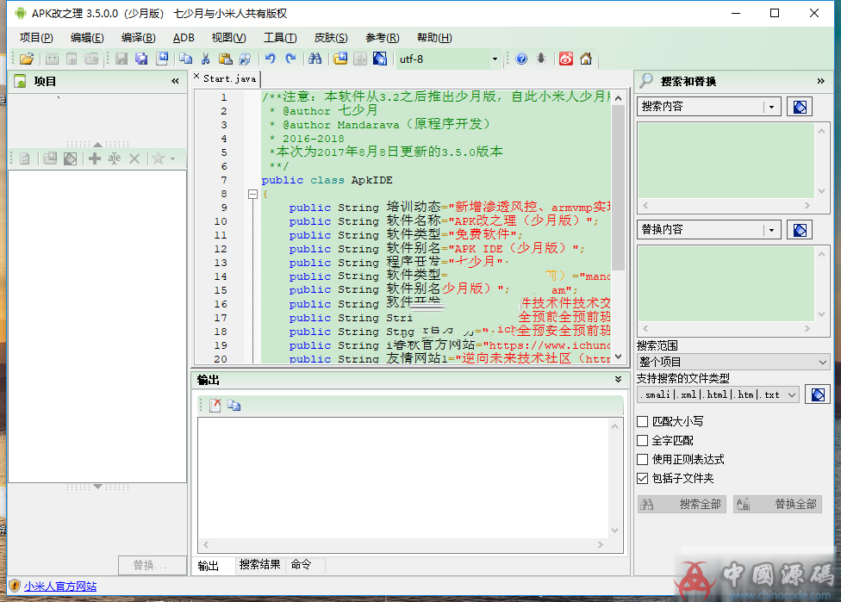Viewport: 841px width, 602px height.
Task: Switch to the 搜索结果 tab
Action: point(259,564)
